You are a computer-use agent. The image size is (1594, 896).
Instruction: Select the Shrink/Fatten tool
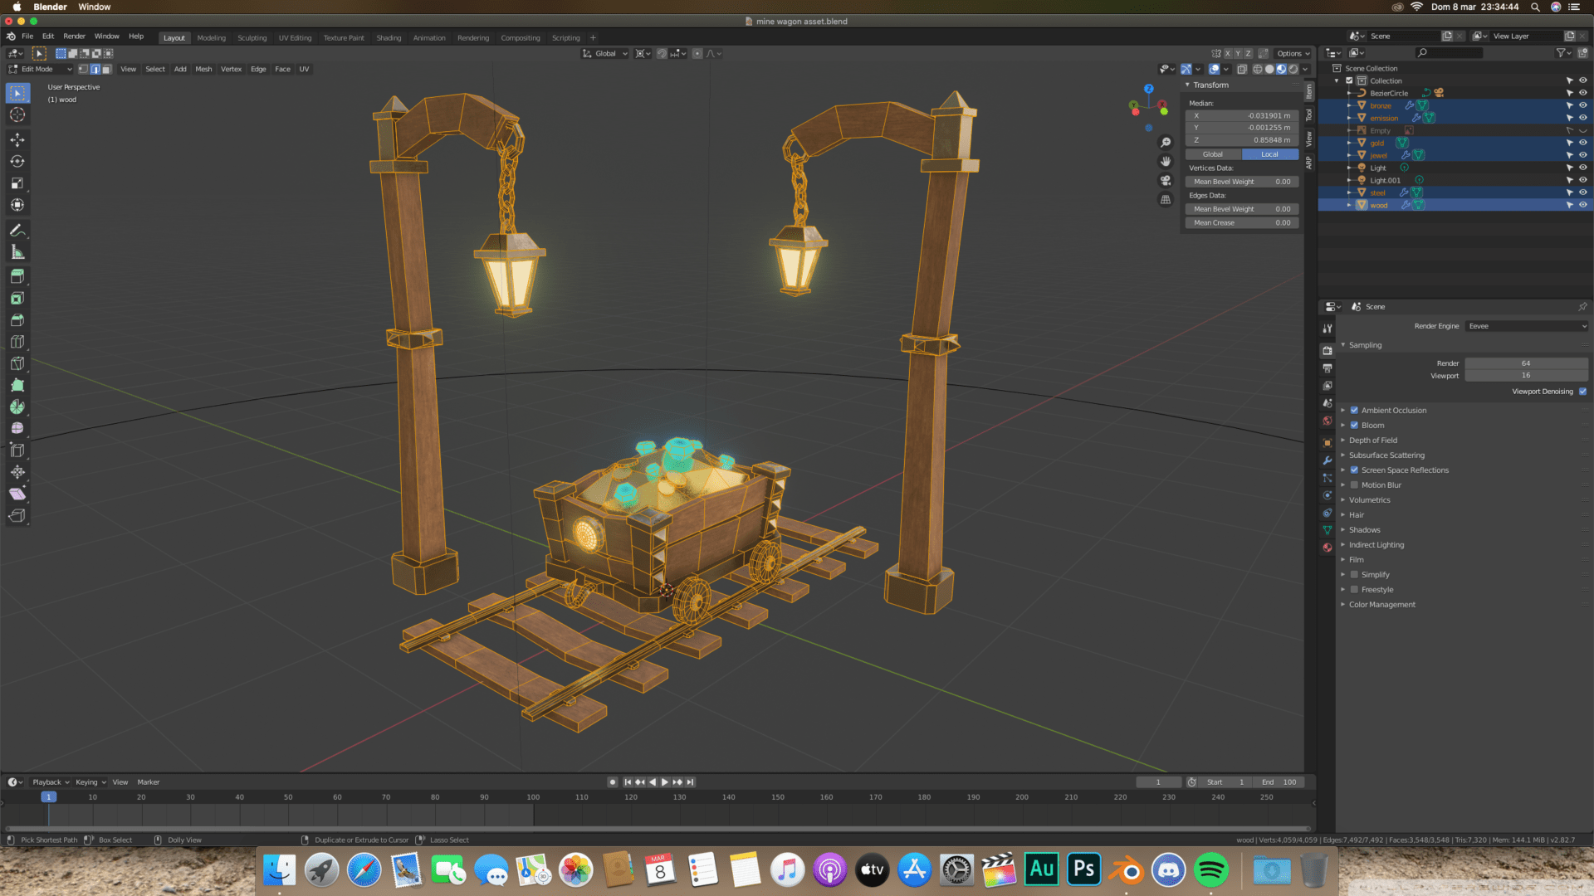click(x=17, y=472)
